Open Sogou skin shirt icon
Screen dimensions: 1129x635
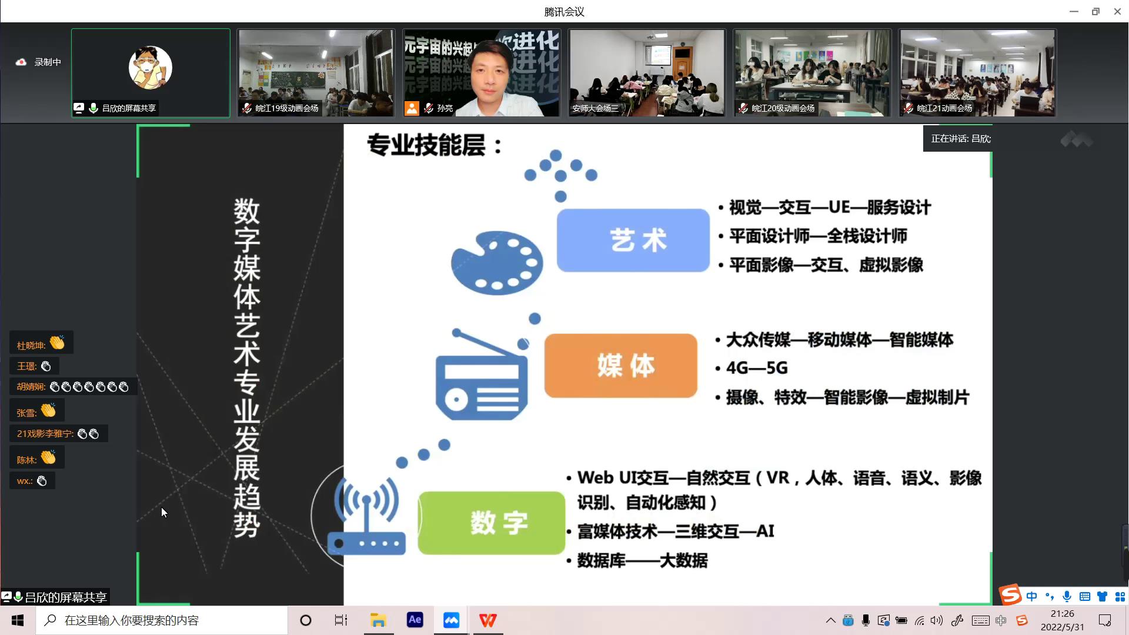pyautogui.click(x=1103, y=597)
